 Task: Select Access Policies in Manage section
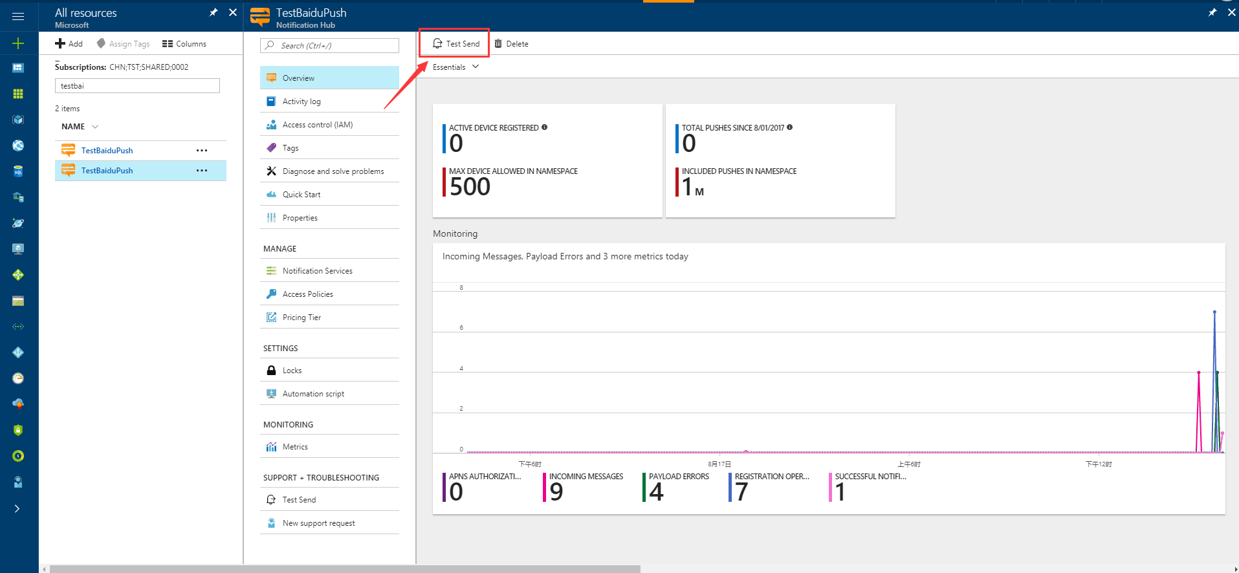[x=308, y=294]
